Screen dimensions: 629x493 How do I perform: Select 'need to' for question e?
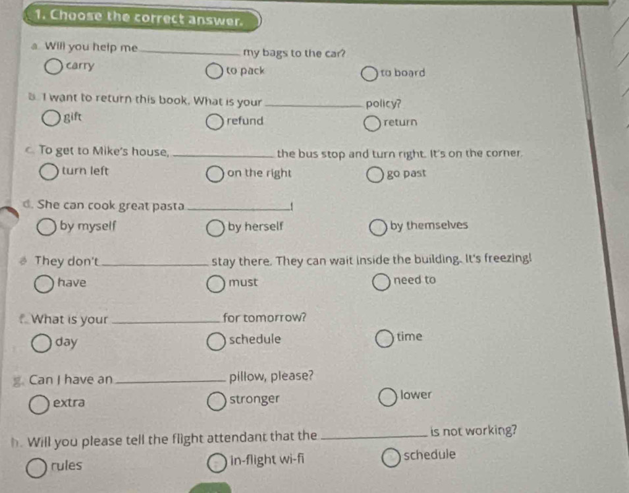381,282
